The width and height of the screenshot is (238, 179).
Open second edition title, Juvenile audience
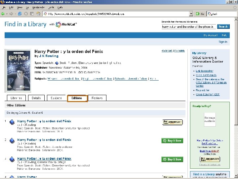click(44, 140)
